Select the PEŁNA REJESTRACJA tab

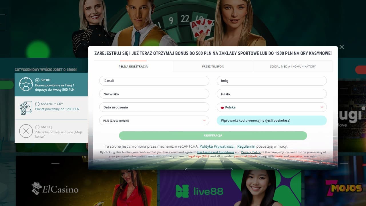coord(133,66)
